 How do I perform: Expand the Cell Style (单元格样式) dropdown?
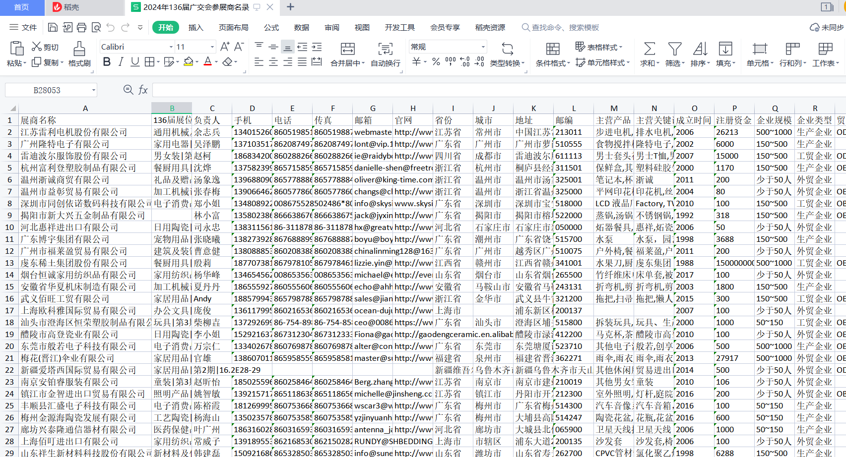(602, 62)
